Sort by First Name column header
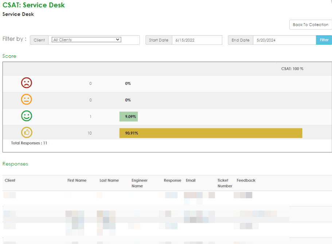Viewport: 332px width, 244px height. click(x=77, y=180)
